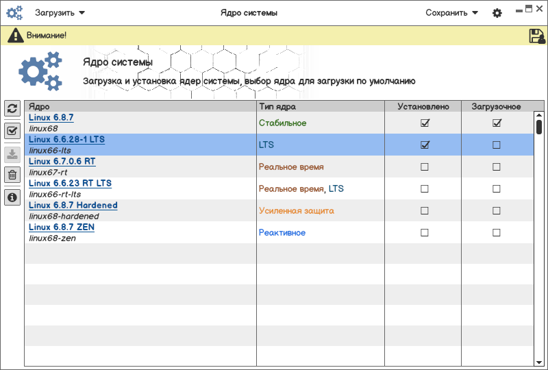
Task: Open settings via the gear icon
Action: pyautogui.click(x=497, y=13)
